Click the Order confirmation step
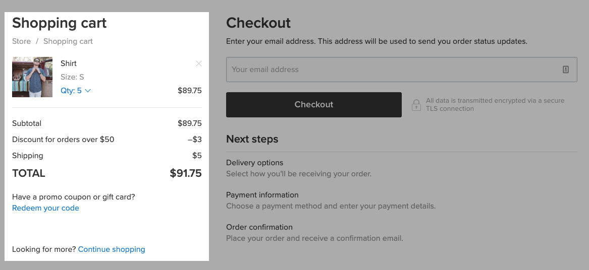 pyautogui.click(x=259, y=227)
